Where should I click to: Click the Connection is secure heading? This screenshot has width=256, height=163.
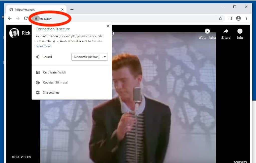tap(53, 29)
